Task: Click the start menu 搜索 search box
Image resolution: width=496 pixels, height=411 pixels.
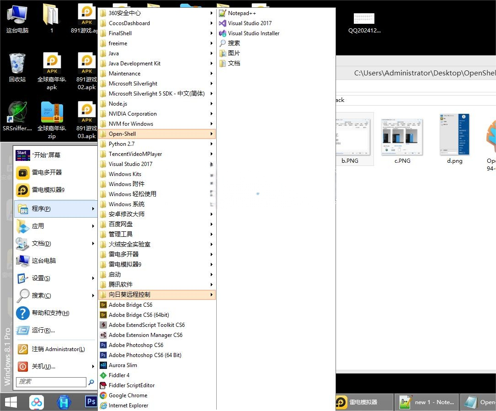Action: click(51, 382)
